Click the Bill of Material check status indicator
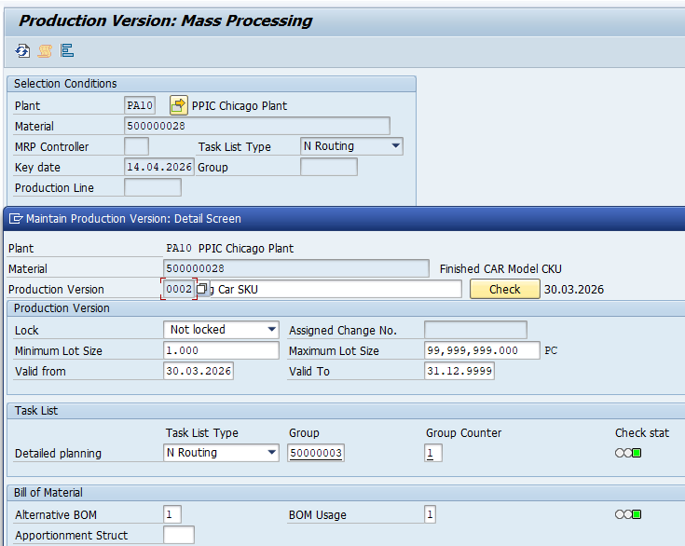The width and height of the screenshot is (685, 546). [628, 514]
